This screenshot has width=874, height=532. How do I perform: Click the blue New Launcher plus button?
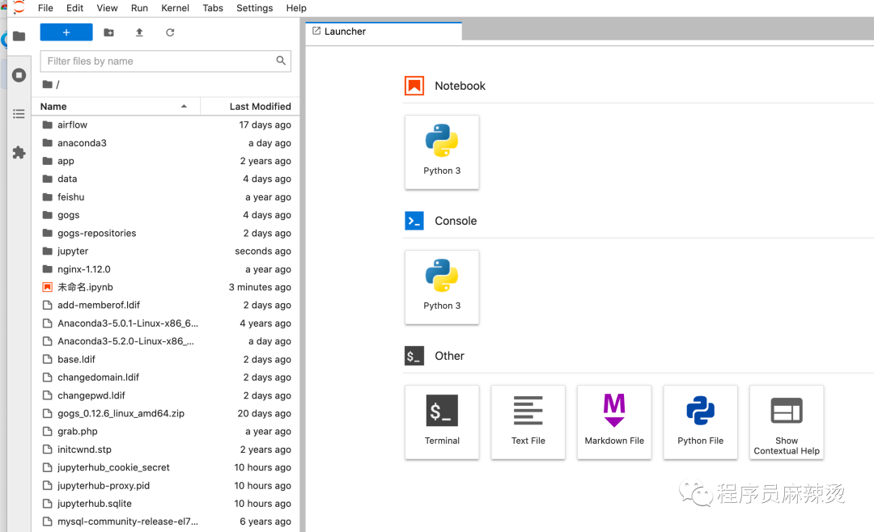(66, 32)
